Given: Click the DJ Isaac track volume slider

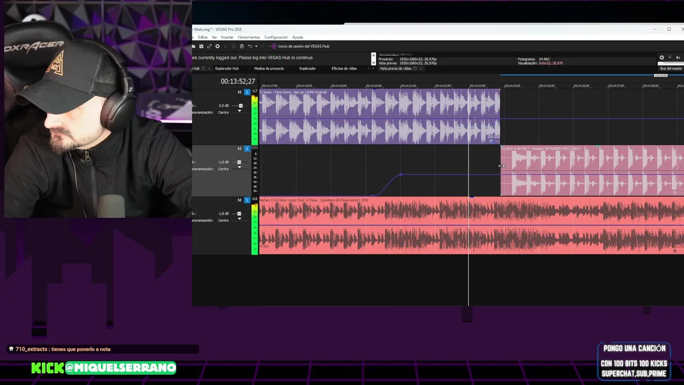Looking at the screenshot, I should click(240, 106).
